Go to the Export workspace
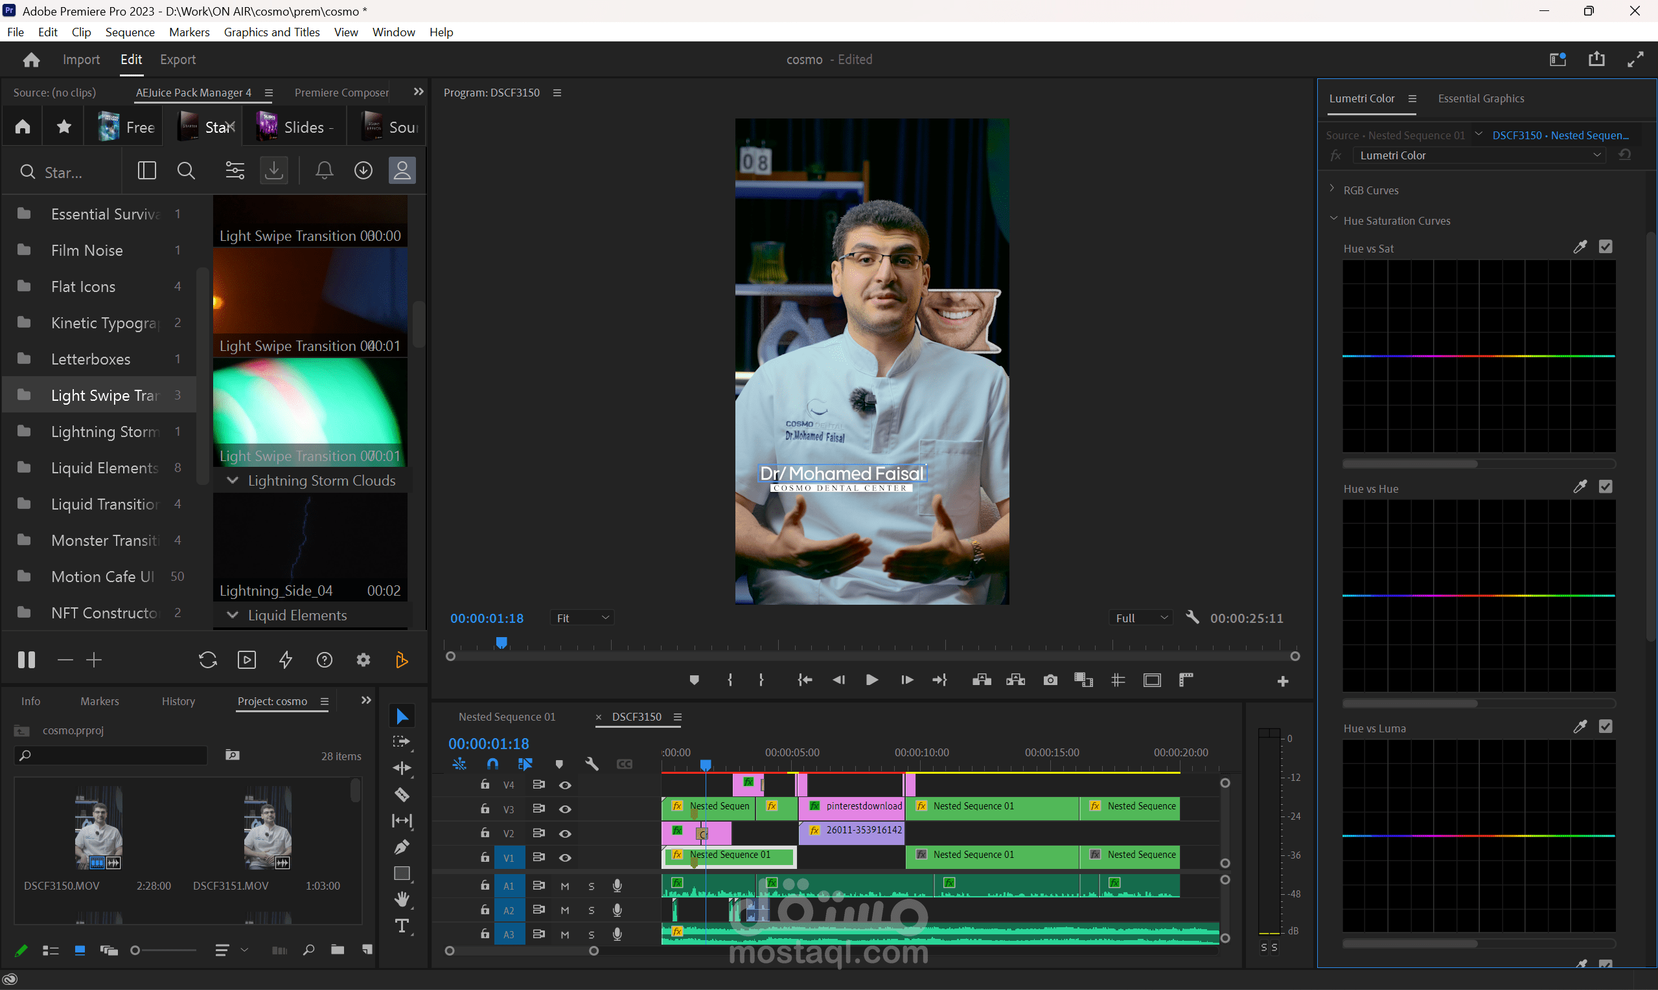Viewport: 1658px width, 990px height. pyautogui.click(x=178, y=60)
